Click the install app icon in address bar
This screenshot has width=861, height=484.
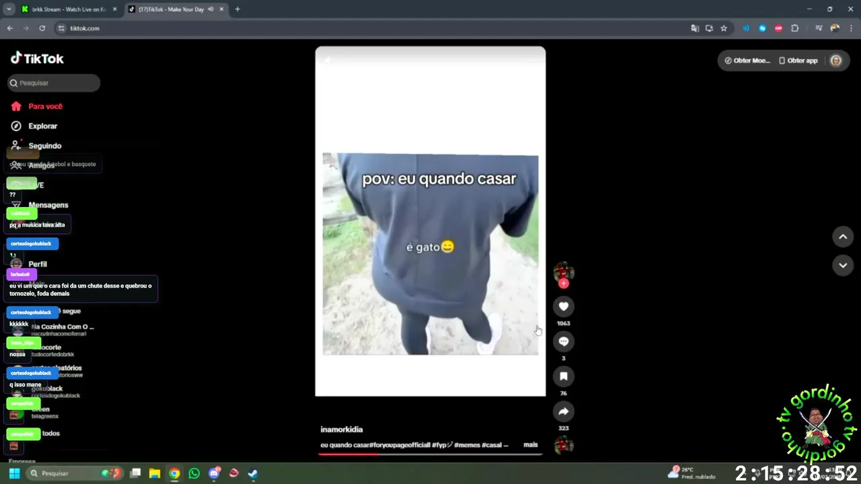click(709, 28)
